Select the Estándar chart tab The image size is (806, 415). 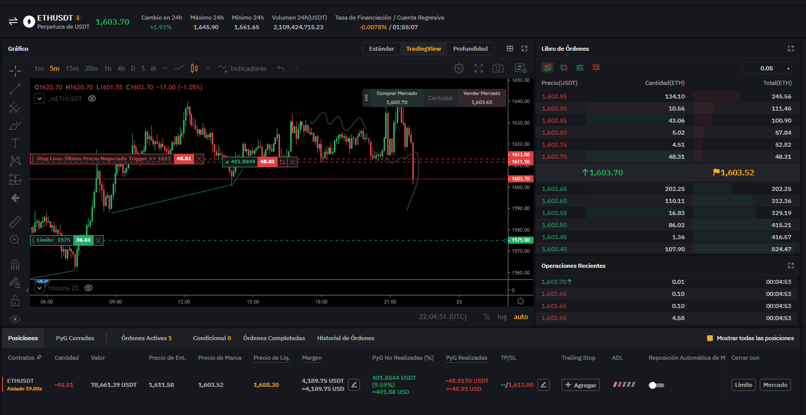pos(382,48)
